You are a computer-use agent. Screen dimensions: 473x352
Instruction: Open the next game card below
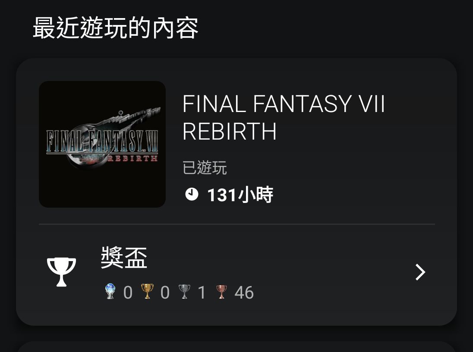tap(236, 346)
